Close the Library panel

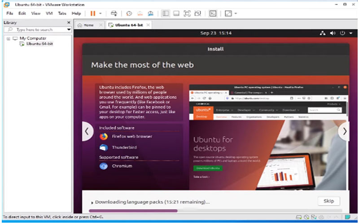(69, 22)
